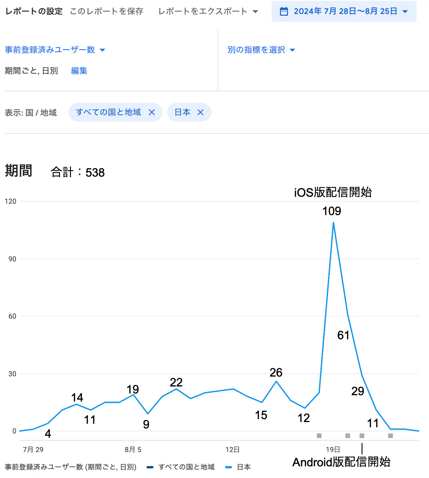Click the 90 y-axis label
This screenshot has height=478, width=429.
pos(12,259)
